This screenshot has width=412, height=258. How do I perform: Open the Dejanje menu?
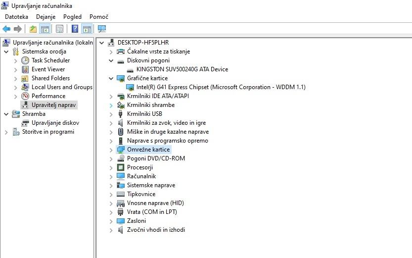pyautogui.click(x=46, y=17)
